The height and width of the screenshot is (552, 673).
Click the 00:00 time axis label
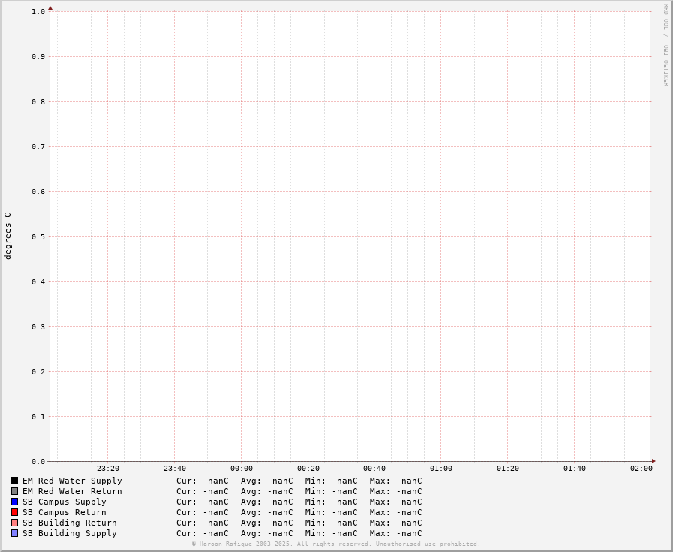(x=242, y=469)
